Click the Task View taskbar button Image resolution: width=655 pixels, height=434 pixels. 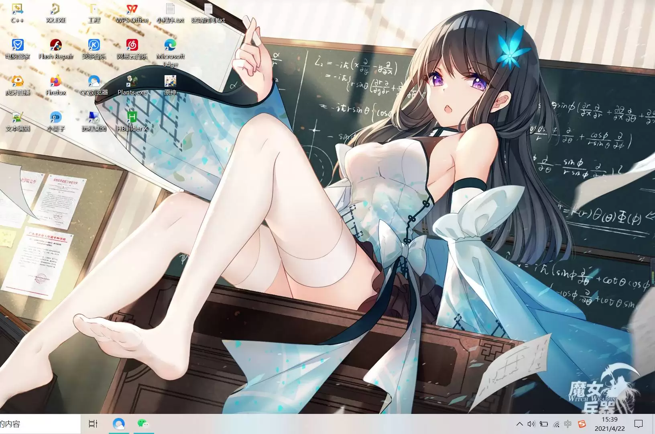tap(93, 424)
